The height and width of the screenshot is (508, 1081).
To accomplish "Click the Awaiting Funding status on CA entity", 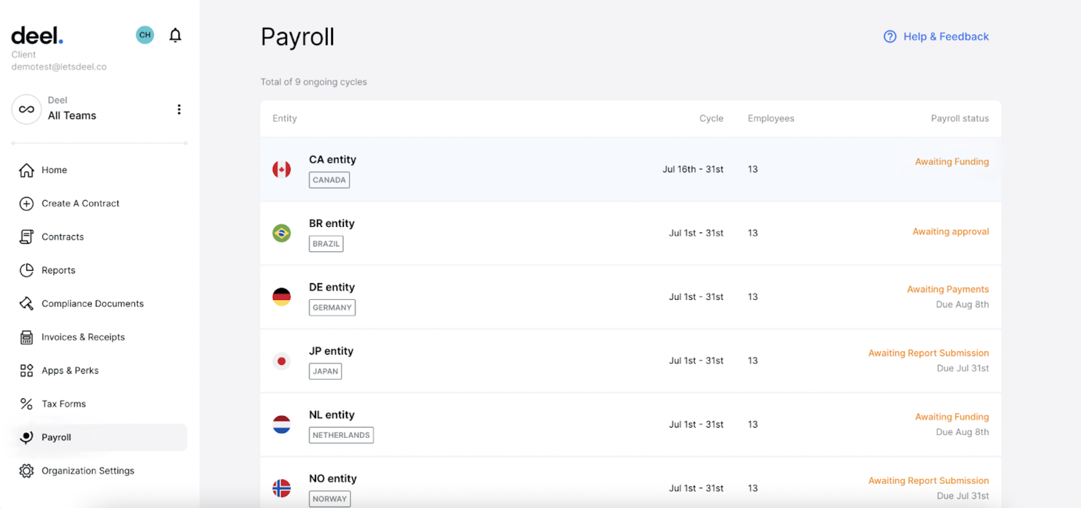I will point(952,161).
